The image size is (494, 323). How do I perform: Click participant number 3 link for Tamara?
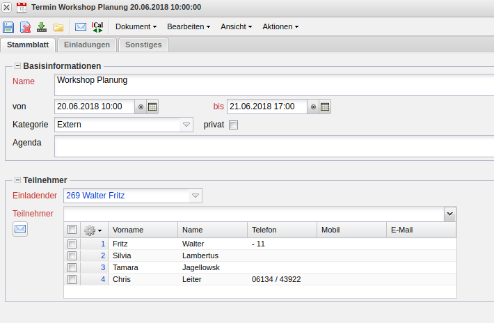[103, 267]
